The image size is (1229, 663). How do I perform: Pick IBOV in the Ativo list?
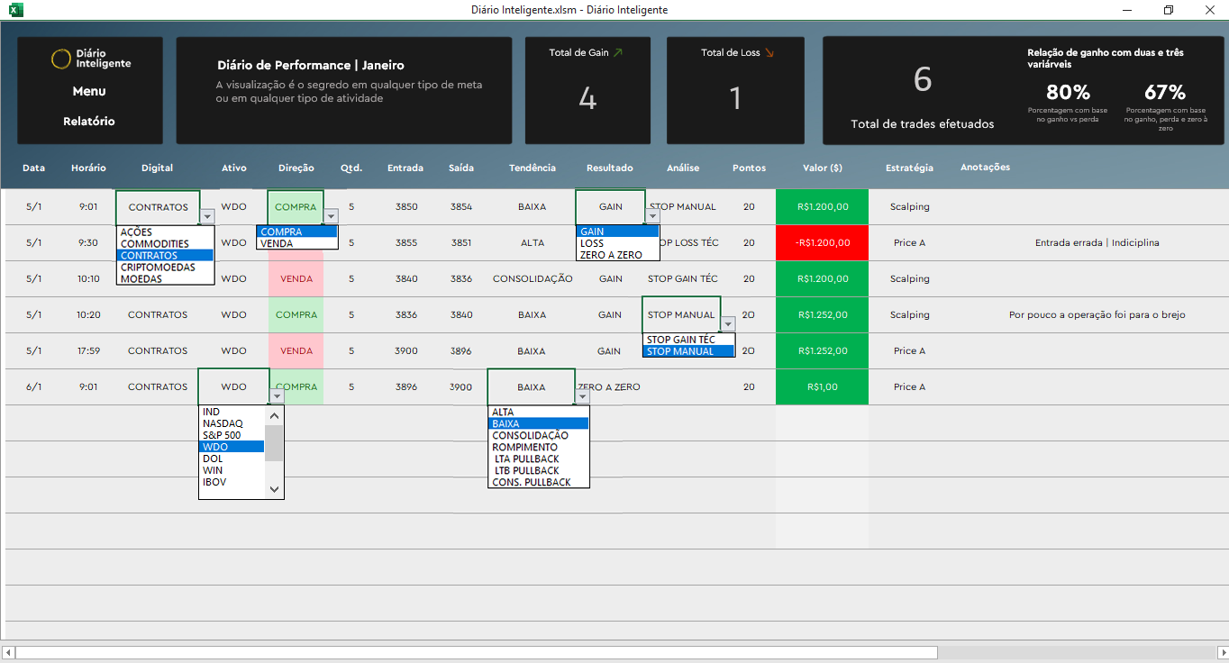click(232, 482)
